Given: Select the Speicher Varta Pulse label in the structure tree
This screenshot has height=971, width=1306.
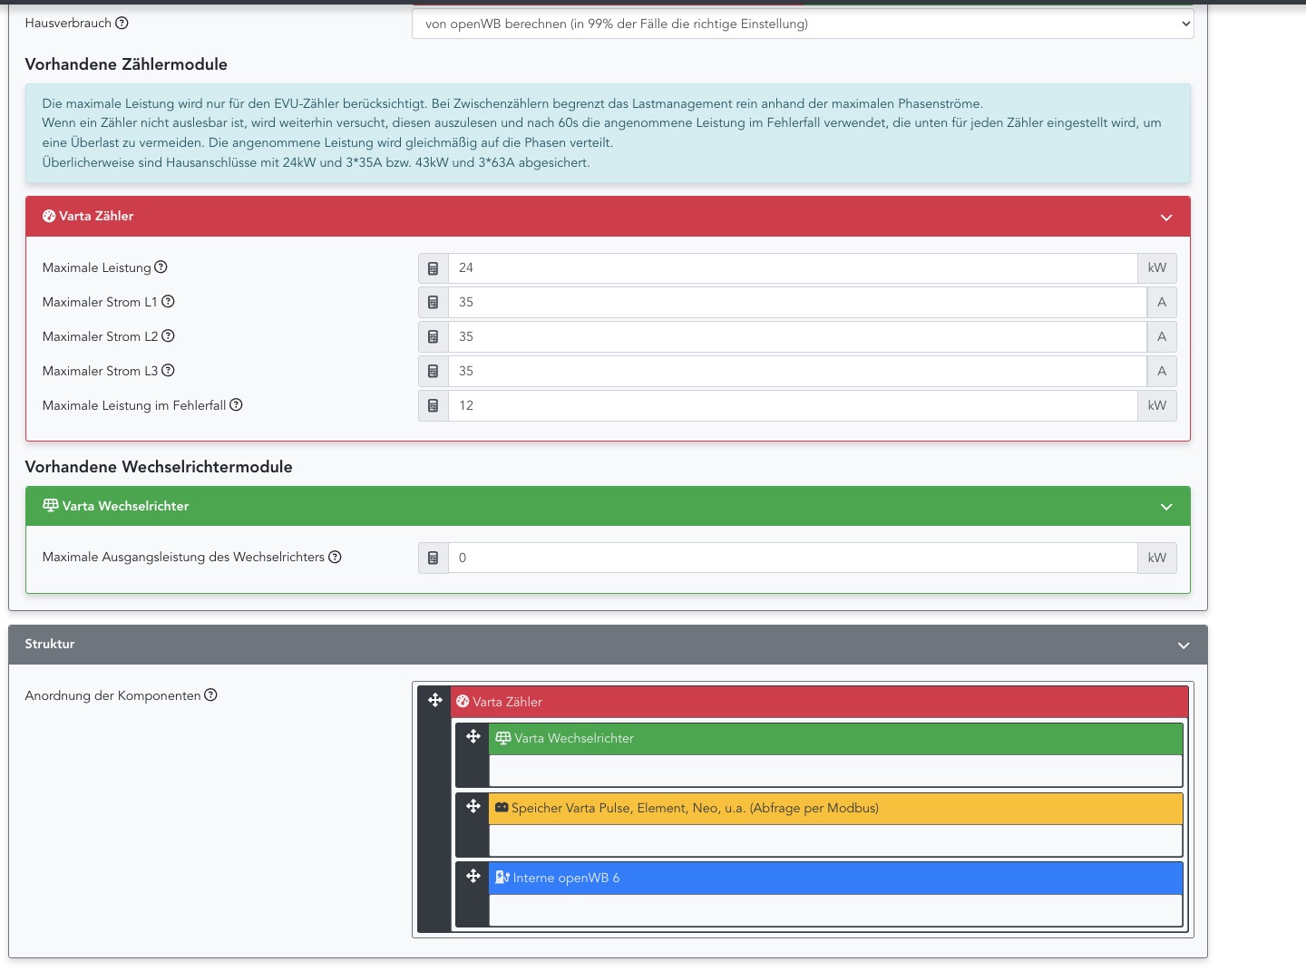Looking at the screenshot, I should (x=695, y=808).
